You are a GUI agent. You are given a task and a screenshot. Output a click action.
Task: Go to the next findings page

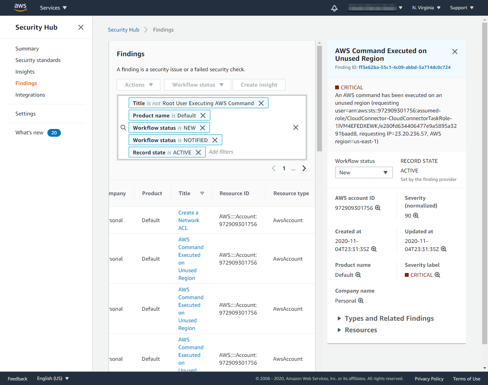tap(304, 168)
